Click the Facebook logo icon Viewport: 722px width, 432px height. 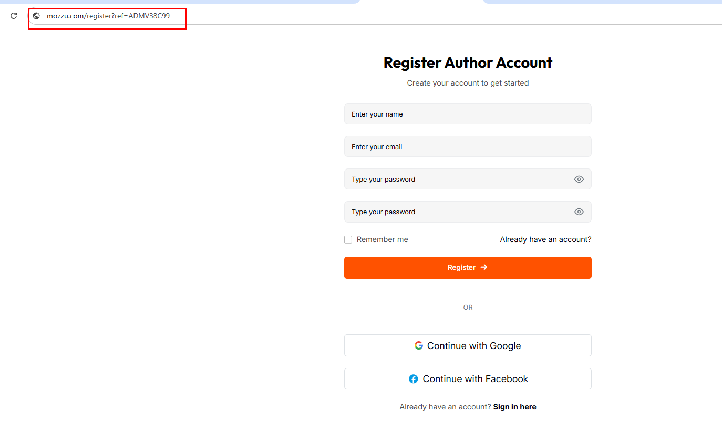(413, 378)
